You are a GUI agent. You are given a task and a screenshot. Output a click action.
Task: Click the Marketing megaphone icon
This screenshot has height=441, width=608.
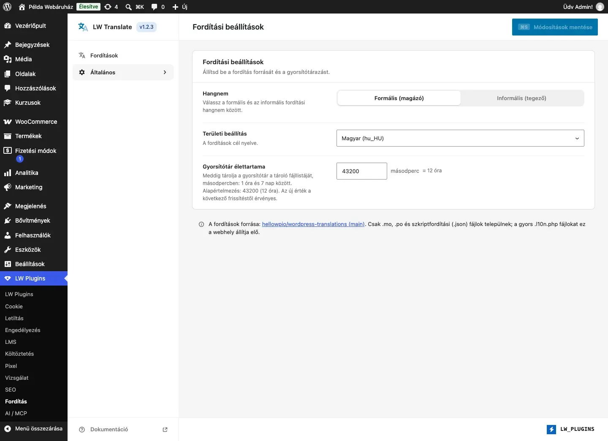point(8,187)
